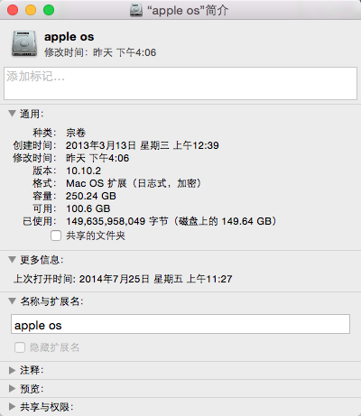Viewport: 361px width, 416px height.
Task: Collapse the 名称与扩展名 section
Action: click(x=12, y=300)
